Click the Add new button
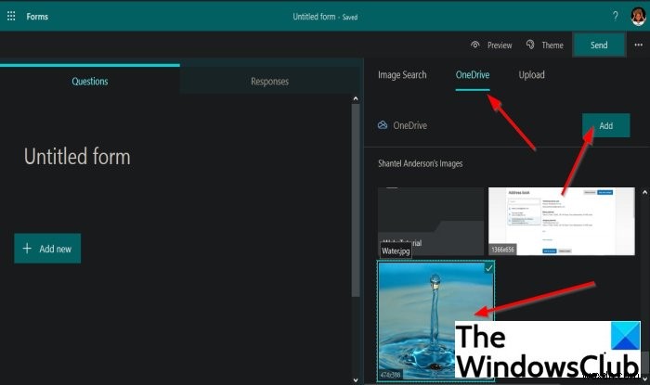 [47, 249]
